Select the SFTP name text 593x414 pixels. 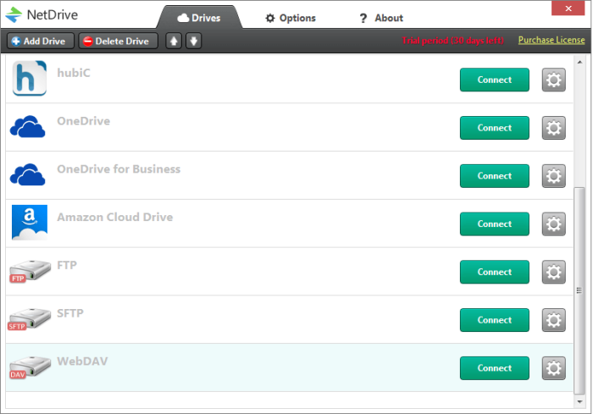tap(70, 313)
